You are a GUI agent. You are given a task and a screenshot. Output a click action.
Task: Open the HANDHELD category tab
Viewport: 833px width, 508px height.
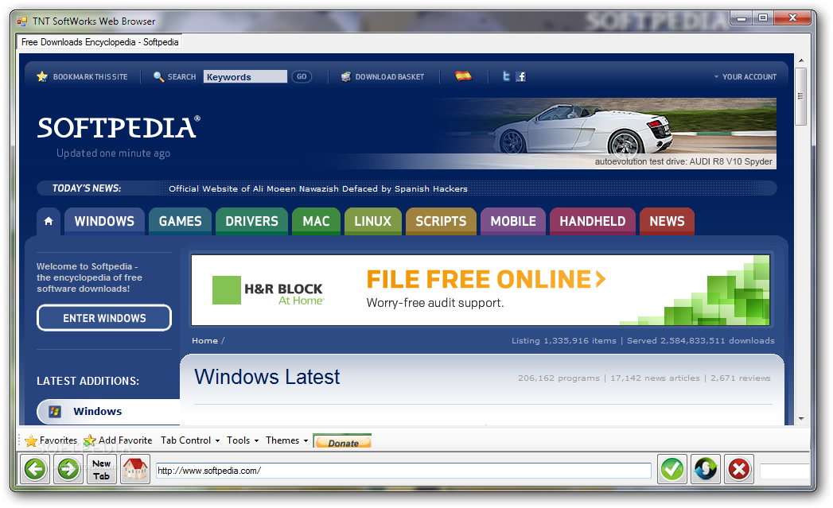point(593,221)
